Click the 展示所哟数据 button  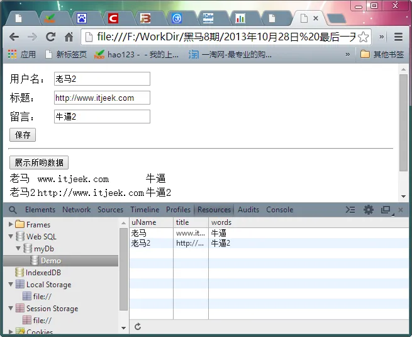pyautogui.click(x=39, y=163)
